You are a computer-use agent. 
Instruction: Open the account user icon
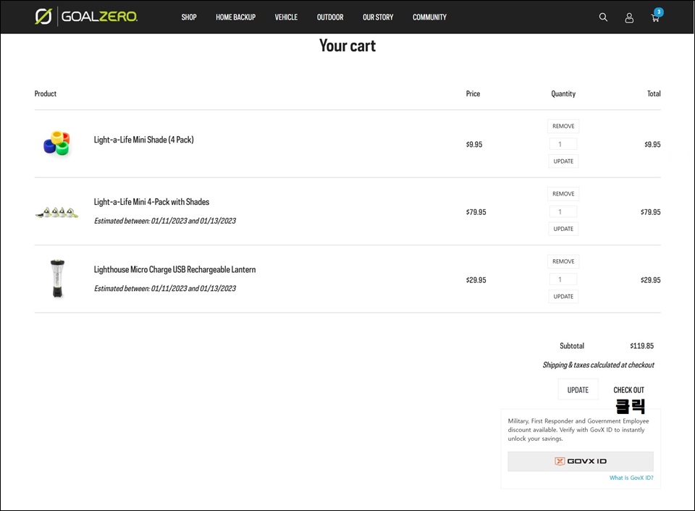coord(629,17)
